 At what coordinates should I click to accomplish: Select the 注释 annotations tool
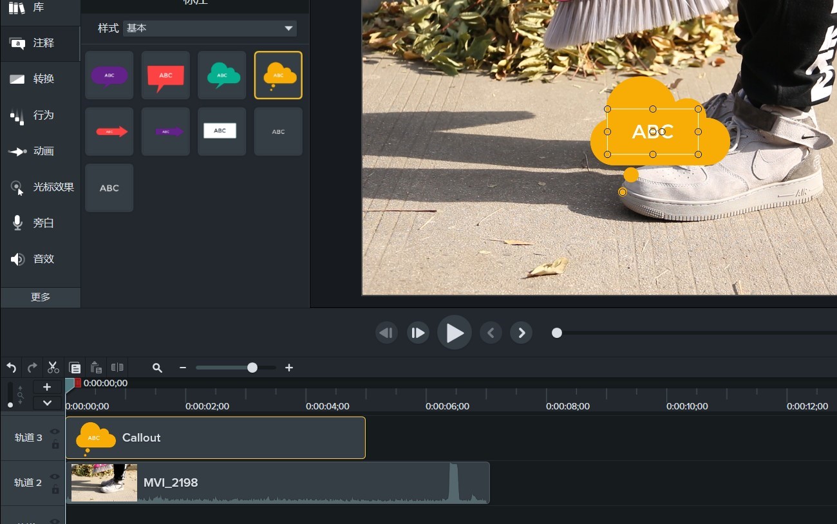click(x=40, y=43)
